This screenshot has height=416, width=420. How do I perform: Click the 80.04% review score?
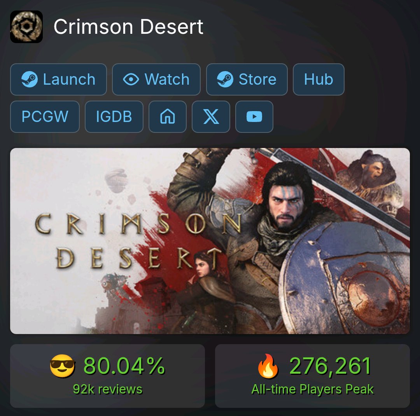(124, 366)
